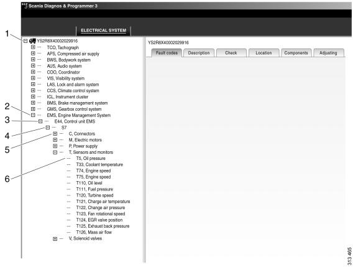Switch to the Check tab
The width and height of the screenshot is (353, 267).
[x=231, y=53]
